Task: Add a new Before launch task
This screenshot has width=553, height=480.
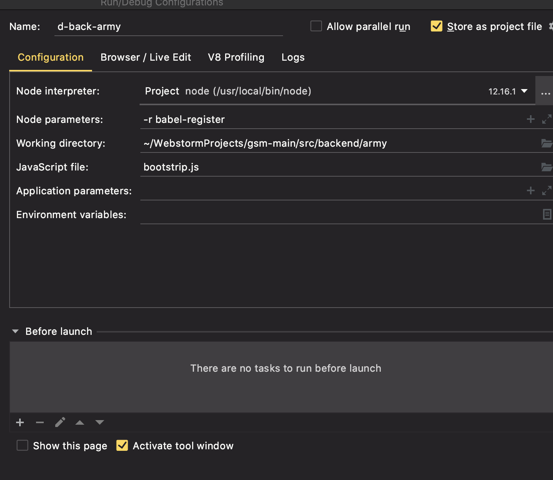Action: pyautogui.click(x=20, y=423)
